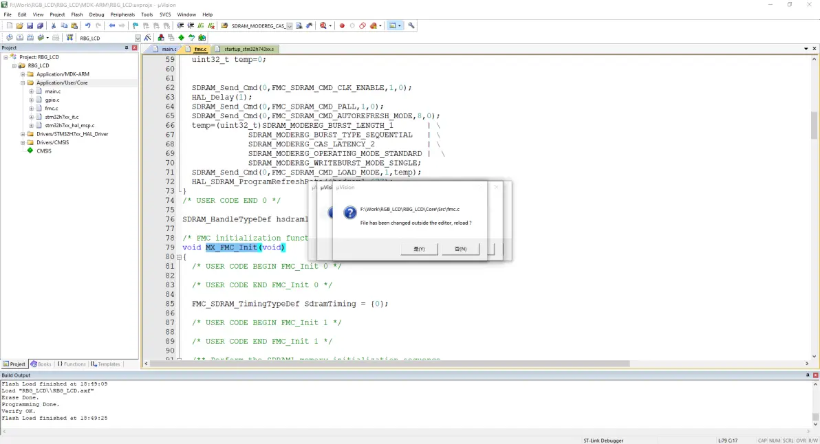This screenshot has height=444, width=820.
Task: Click 否(N) to decline reload
Action: [x=460, y=249]
